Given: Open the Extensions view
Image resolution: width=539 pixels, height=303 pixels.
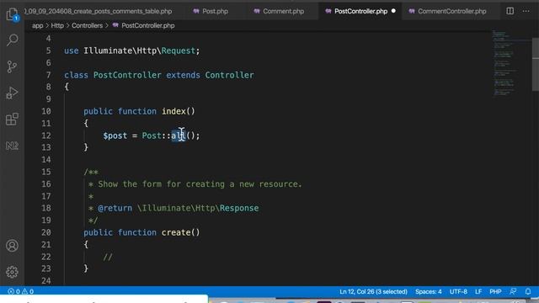Looking at the screenshot, I should [x=12, y=120].
